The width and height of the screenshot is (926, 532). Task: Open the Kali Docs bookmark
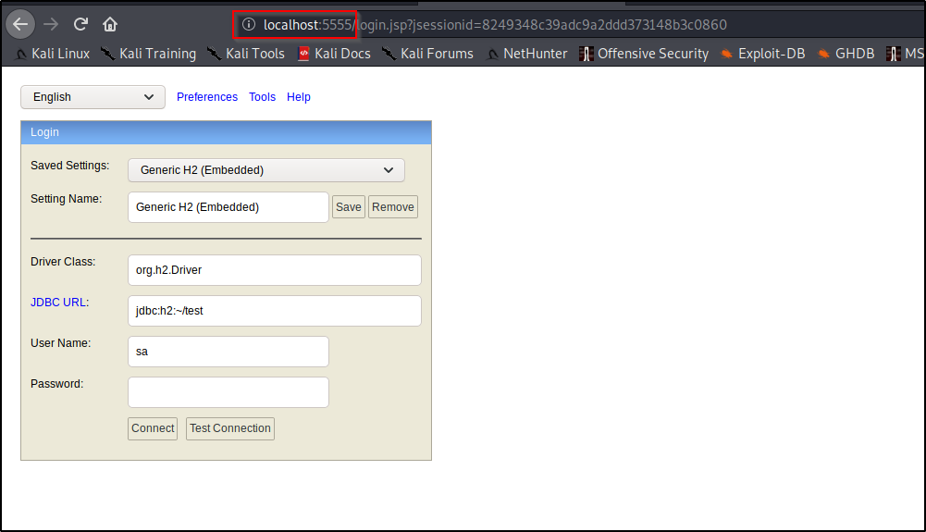(x=334, y=54)
